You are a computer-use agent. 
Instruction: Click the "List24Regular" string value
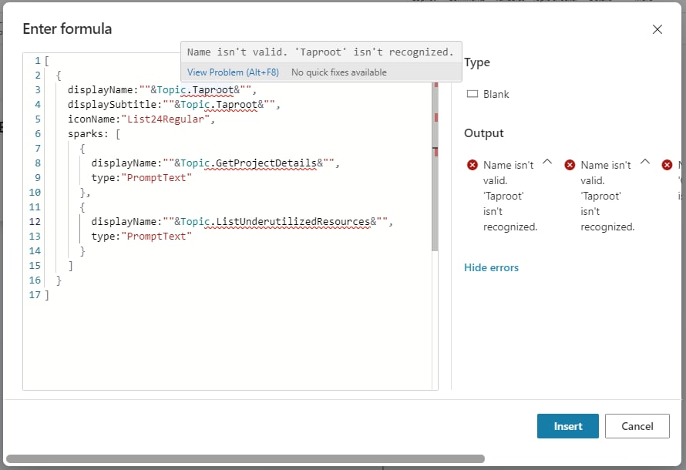pos(167,119)
